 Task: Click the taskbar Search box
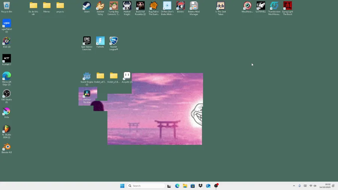[x=146, y=186]
